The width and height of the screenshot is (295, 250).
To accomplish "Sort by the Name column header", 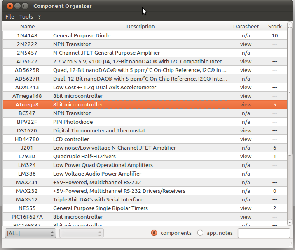I will point(27,26).
